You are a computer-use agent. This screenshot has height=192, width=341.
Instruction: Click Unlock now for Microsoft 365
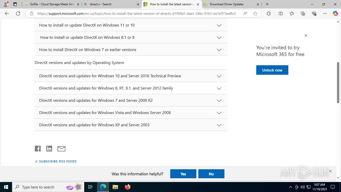coord(272,70)
